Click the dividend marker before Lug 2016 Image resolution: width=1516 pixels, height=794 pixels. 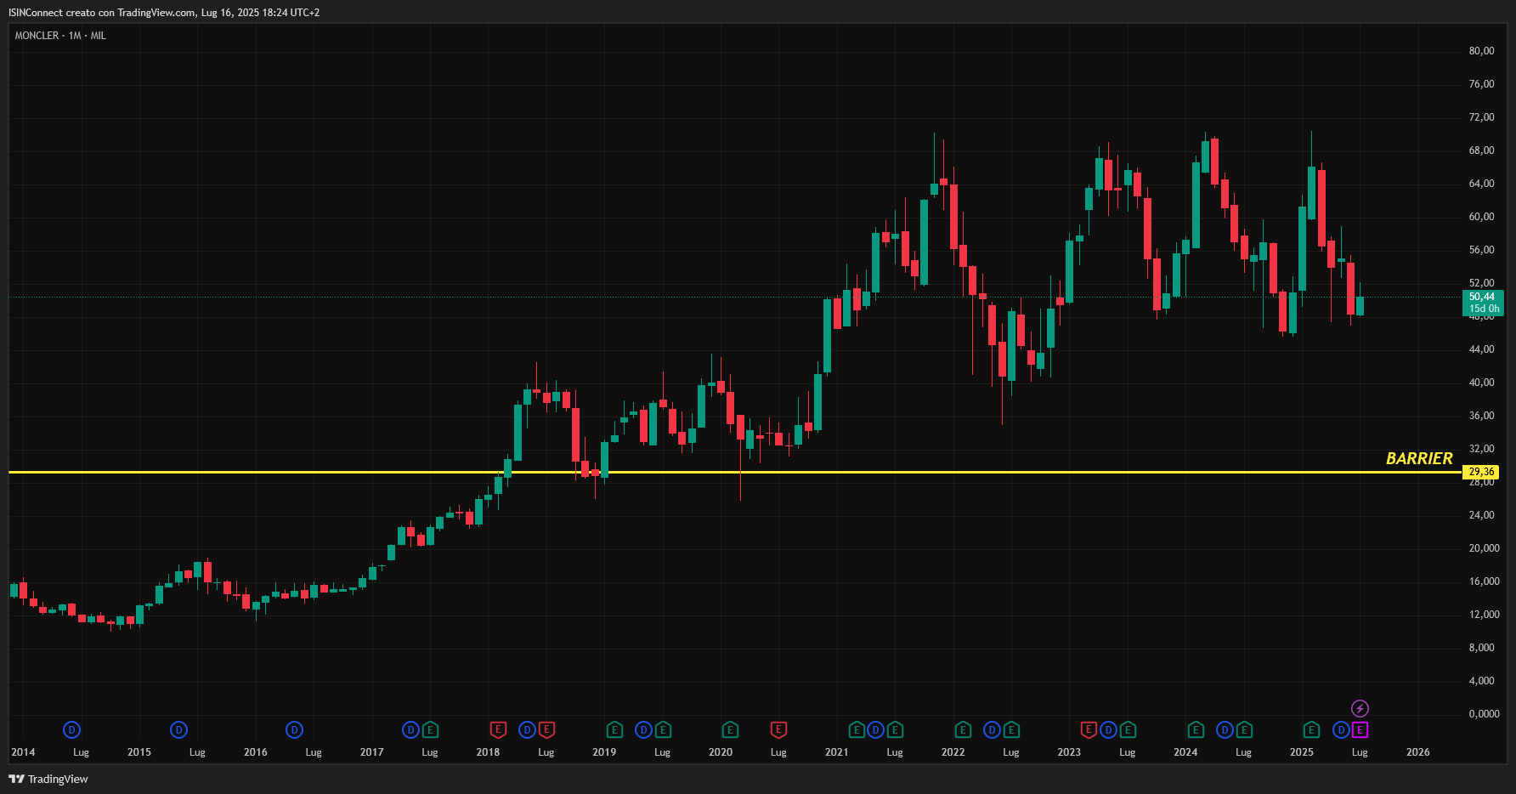pos(294,729)
